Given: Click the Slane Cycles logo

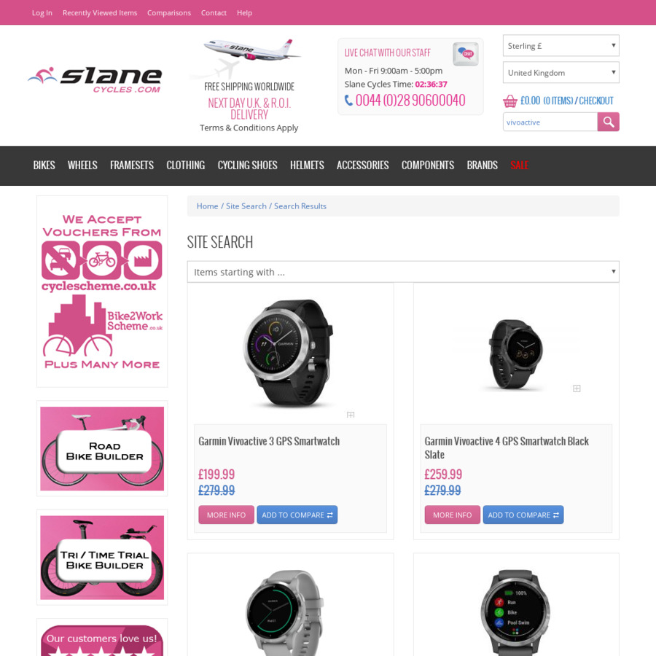Looking at the screenshot, I should point(95,80).
